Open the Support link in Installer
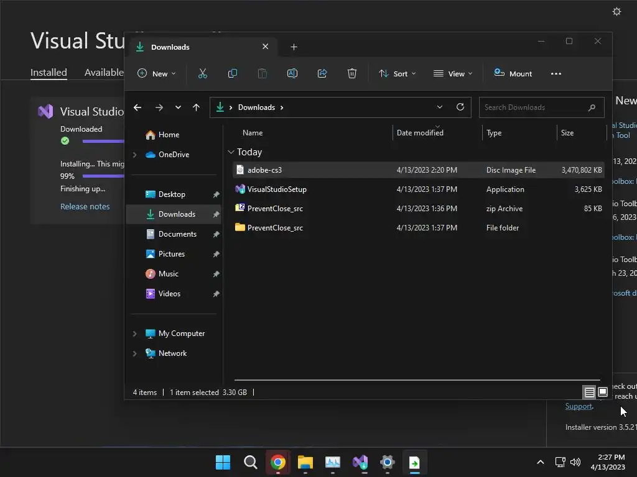Viewport: 637px width, 477px height. click(579, 406)
